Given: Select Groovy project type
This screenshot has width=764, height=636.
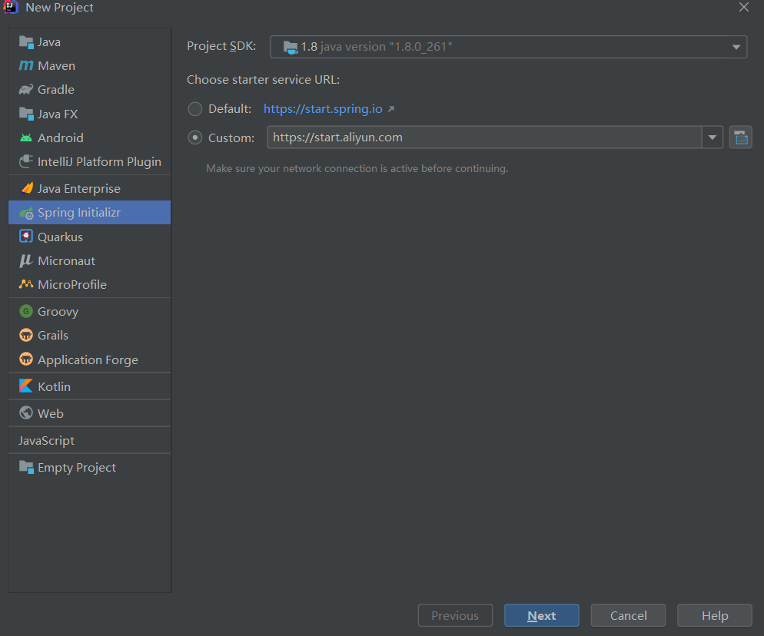Looking at the screenshot, I should pos(90,311).
